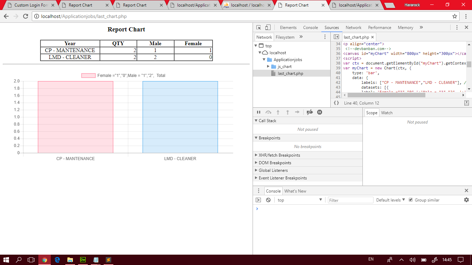Click the console Filter input field
Image resolution: width=472 pixels, height=265 pixels.
point(350,200)
